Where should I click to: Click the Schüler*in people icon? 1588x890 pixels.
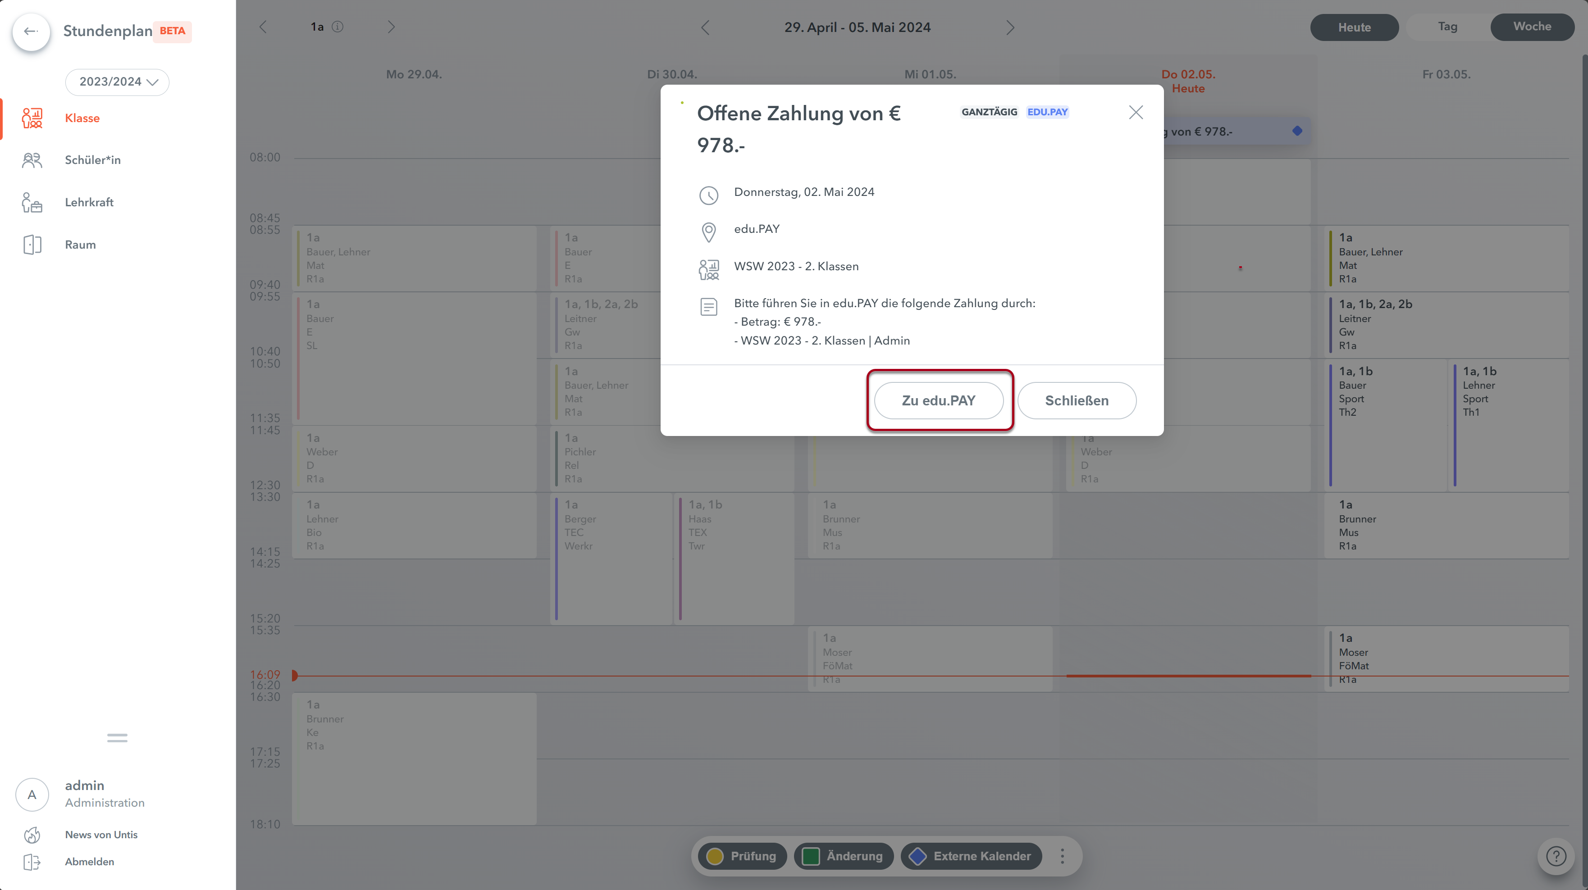(x=32, y=160)
